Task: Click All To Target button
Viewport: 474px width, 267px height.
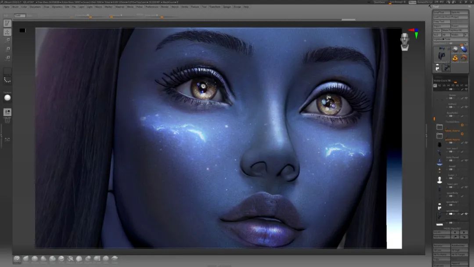Action: [459, 255]
